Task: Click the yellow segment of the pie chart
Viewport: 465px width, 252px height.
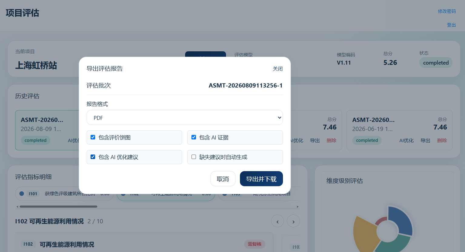Action: pos(364,234)
